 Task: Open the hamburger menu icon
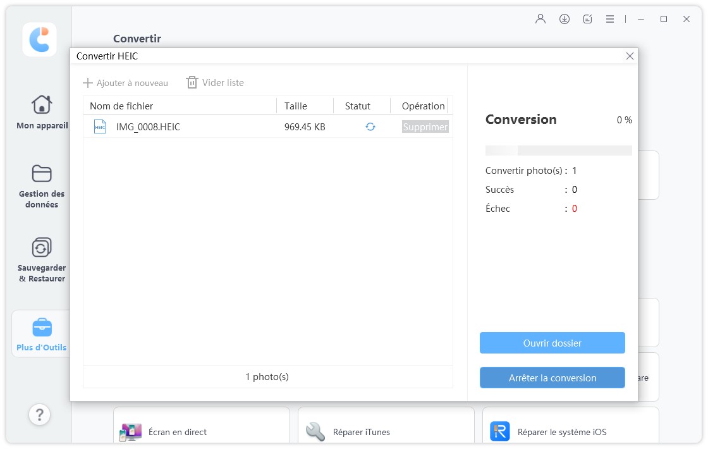point(609,19)
